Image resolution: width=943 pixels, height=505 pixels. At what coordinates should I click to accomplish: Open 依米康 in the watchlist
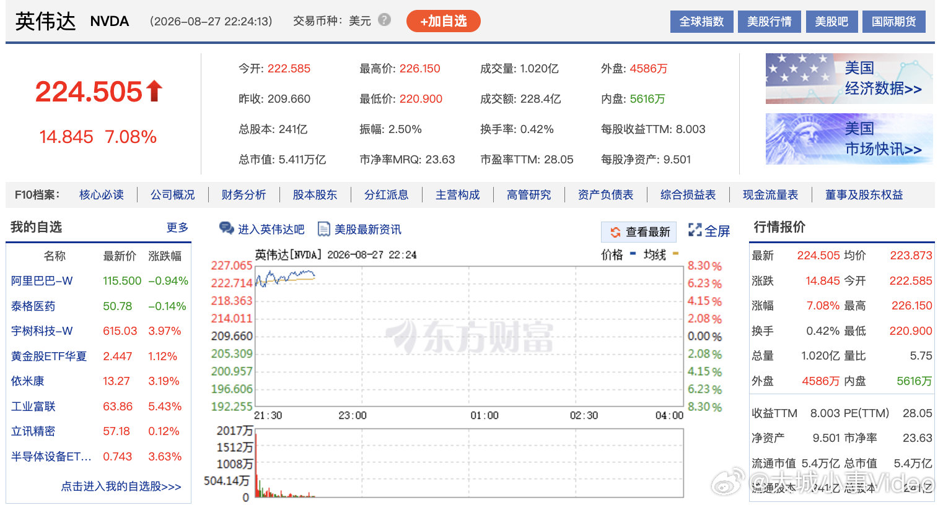click(x=28, y=381)
